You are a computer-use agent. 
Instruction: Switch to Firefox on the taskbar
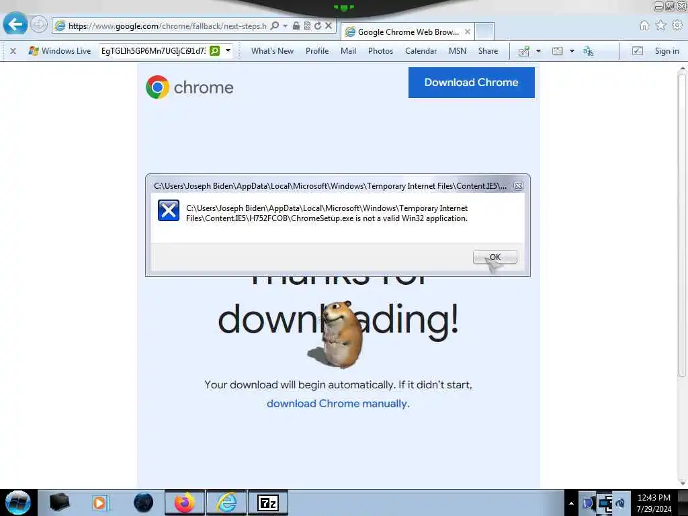tap(185, 503)
